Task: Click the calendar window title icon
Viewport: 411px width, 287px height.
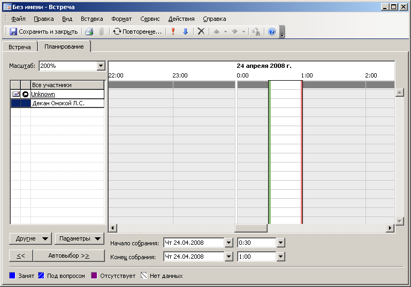Action: [x=7, y=7]
